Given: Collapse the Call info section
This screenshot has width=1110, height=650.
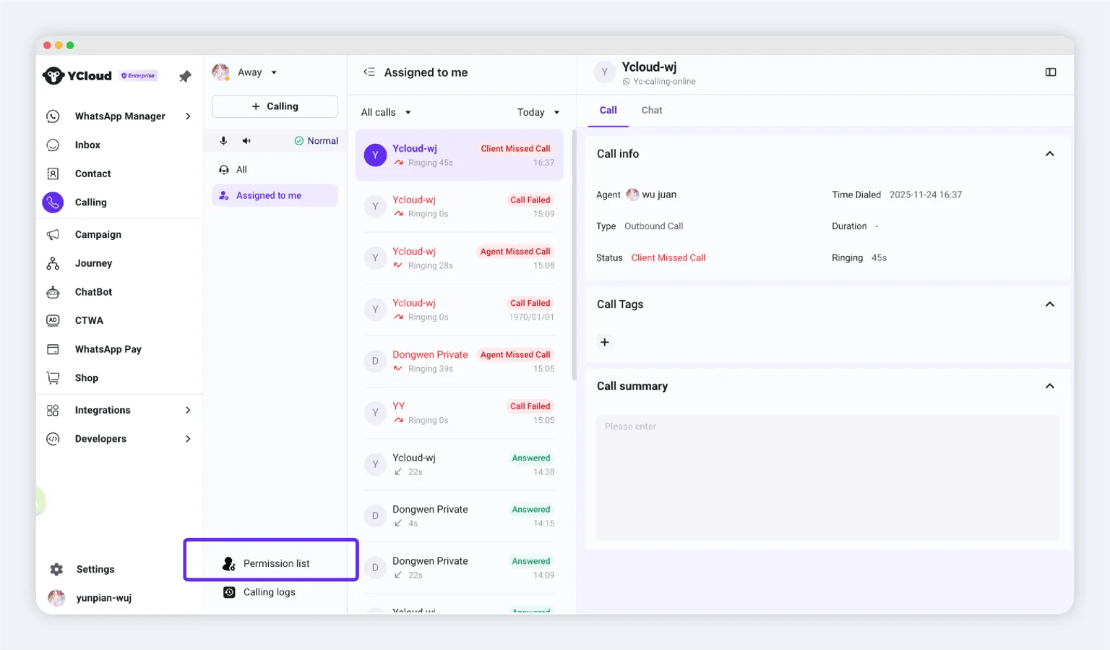Looking at the screenshot, I should (1050, 154).
